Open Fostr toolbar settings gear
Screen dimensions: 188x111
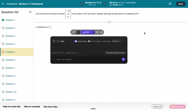(102, 32)
